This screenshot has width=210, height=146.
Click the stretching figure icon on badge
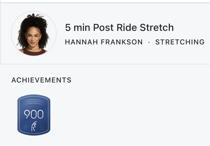click(34, 126)
